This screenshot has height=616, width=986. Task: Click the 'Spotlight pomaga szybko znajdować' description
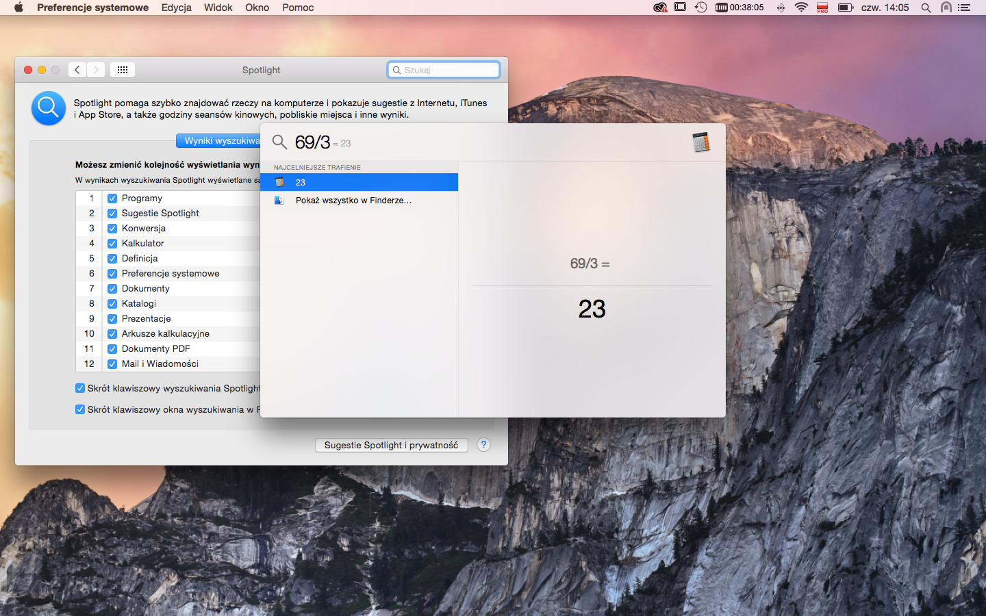tap(281, 109)
